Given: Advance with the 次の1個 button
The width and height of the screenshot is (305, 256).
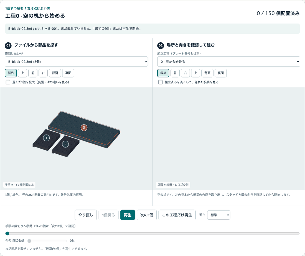Looking at the screenshot, I should (x=147, y=215).
